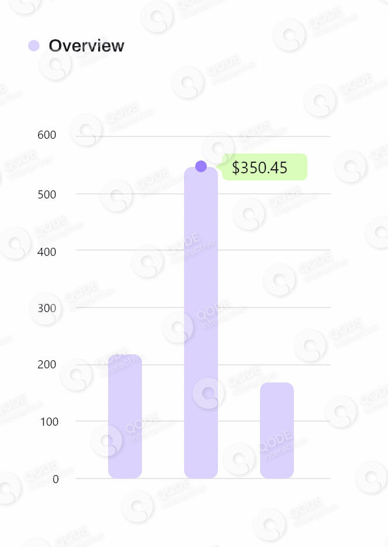This screenshot has height=547, width=388.
Task: Select the Overview chart title
Action: [x=86, y=46]
